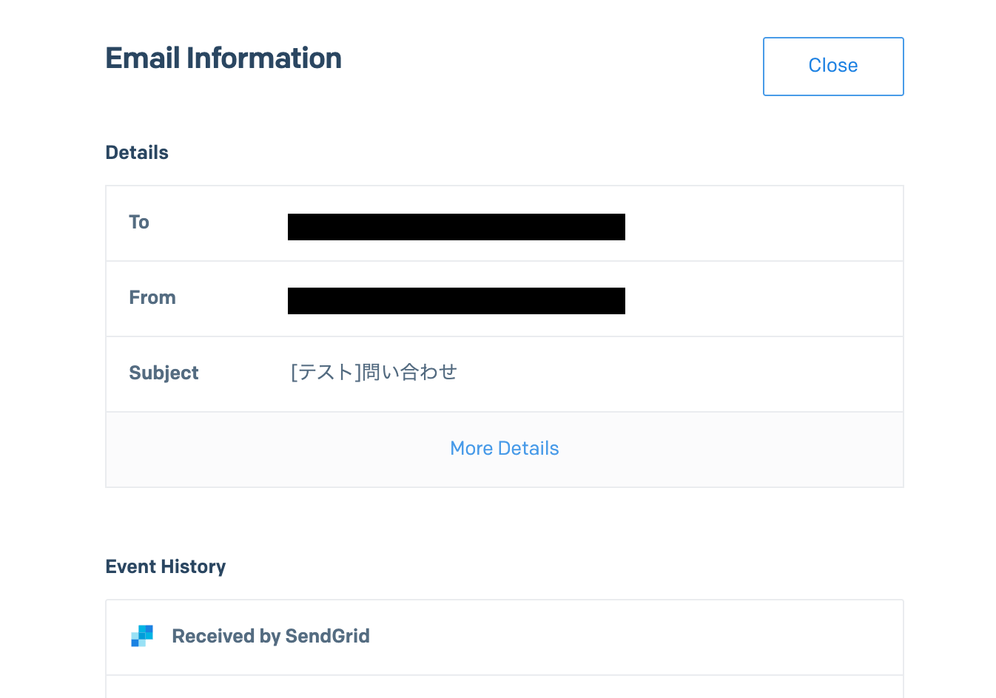This screenshot has width=996, height=698.
Task: Click the word SendGrid in event history
Action: pyautogui.click(x=327, y=636)
